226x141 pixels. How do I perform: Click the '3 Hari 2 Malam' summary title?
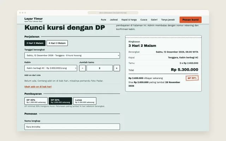pyautogui.click(x=142, y=45)
